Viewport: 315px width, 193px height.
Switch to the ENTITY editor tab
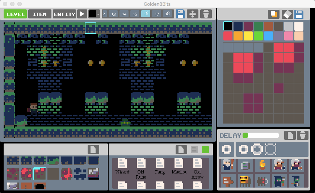(x=64, y=14)
